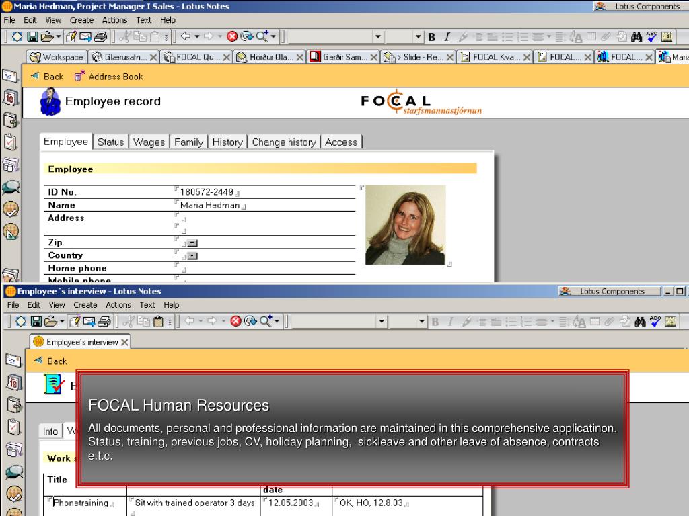Refresh using the upper toolbar reload icon

pyautogui.click(x=247, y=36)
